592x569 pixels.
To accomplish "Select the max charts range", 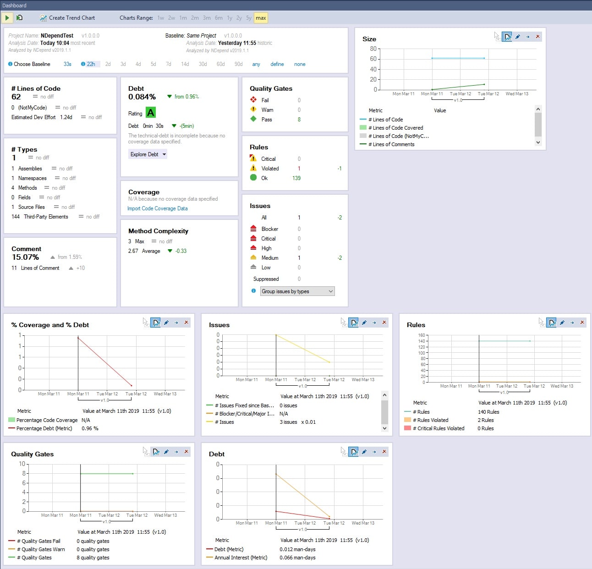I will 261,18.
